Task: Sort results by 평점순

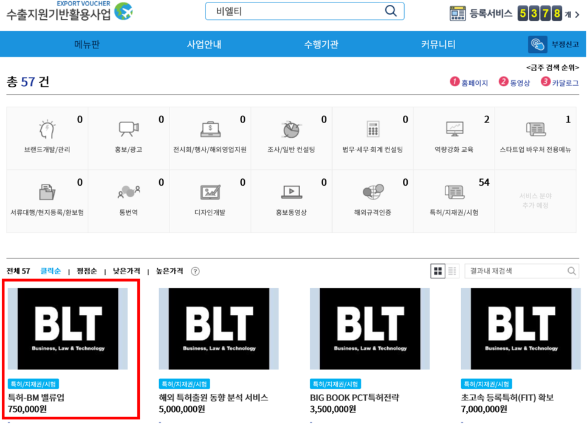Action: (x=87, y=271)
